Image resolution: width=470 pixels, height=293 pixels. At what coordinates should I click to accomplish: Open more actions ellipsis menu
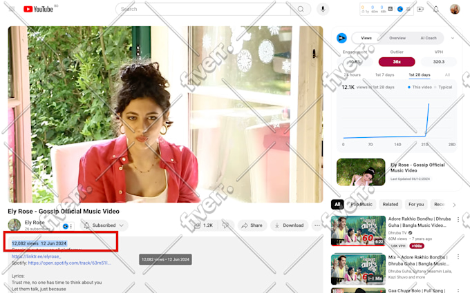[317, 225]
